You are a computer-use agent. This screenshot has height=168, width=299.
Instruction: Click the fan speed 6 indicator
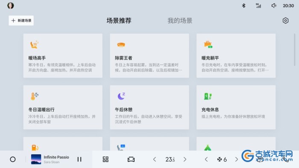[222, 159]
